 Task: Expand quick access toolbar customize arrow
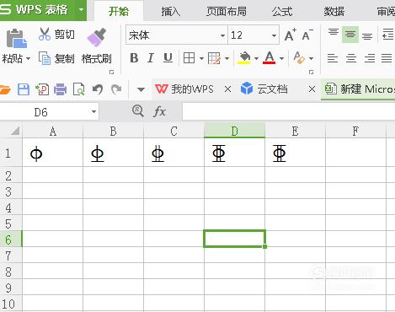[141, 89]
